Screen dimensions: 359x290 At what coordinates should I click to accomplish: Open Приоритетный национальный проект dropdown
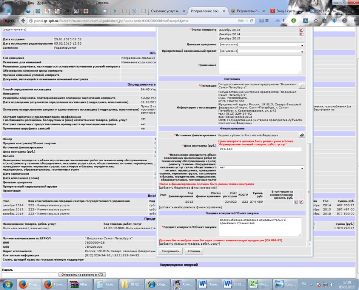262,51
